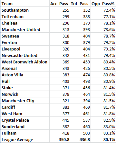Select Tottenham's accurate passes value 299
Image resolution: width=116 pixels, height=143 pixels.
pyautogui.click(x=60, y=17)
